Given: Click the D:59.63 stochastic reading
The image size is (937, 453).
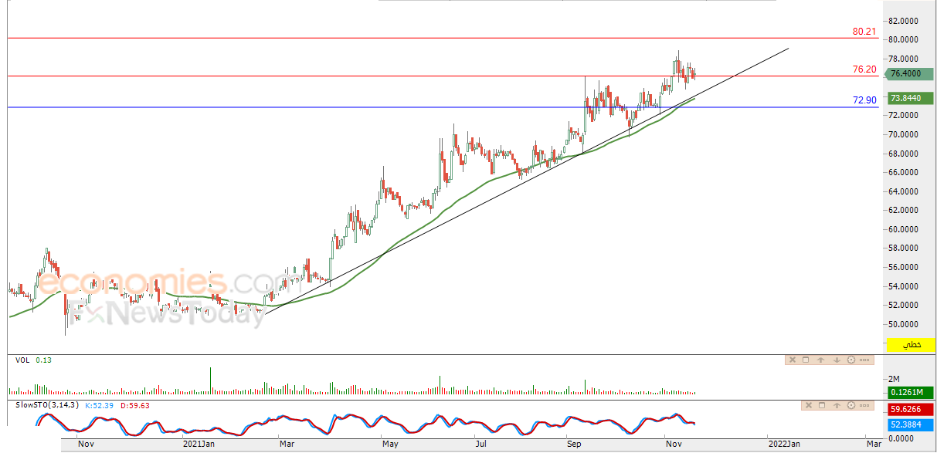Looking at the screenshot, I should [x=135, y=405].
